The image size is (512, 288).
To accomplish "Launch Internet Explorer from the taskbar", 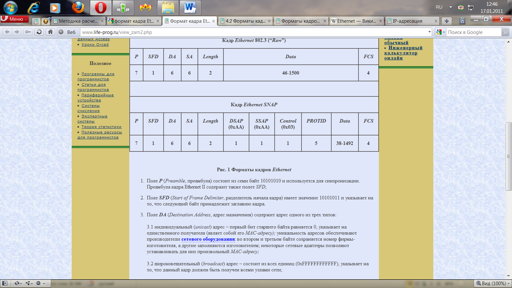I will (x=33, y=8).
